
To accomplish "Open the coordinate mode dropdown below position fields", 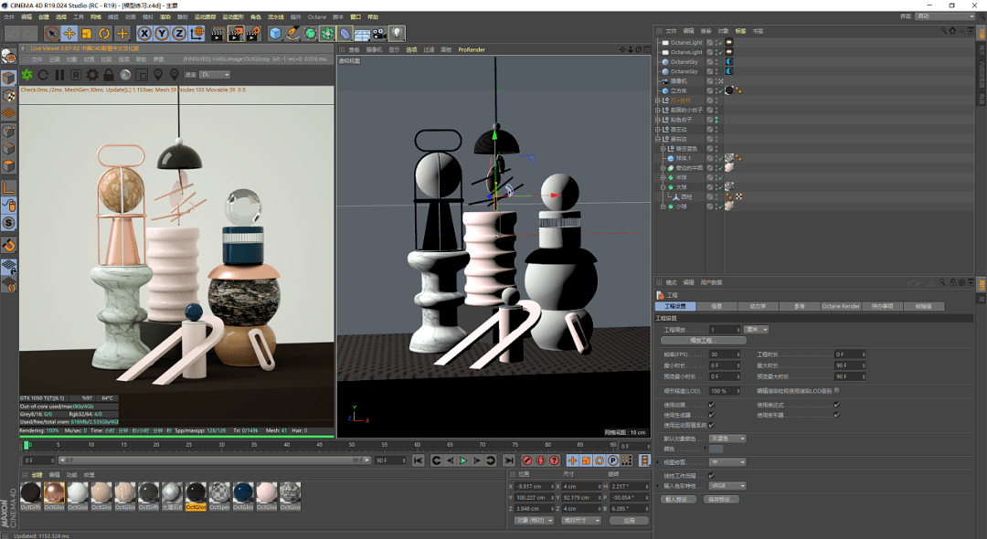I will 535,521.
